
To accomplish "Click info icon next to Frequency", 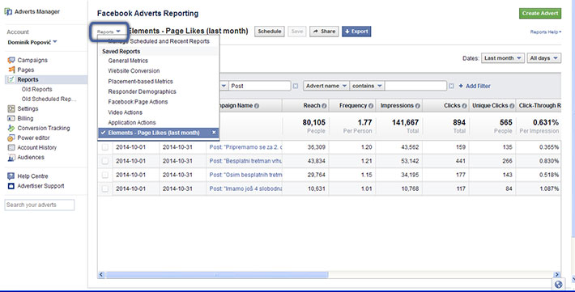I will pyautogui.click(x=371, y=106).
